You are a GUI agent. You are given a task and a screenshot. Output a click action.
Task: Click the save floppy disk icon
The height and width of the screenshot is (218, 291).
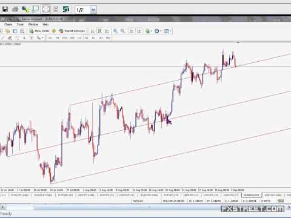(x=5, y=9)
